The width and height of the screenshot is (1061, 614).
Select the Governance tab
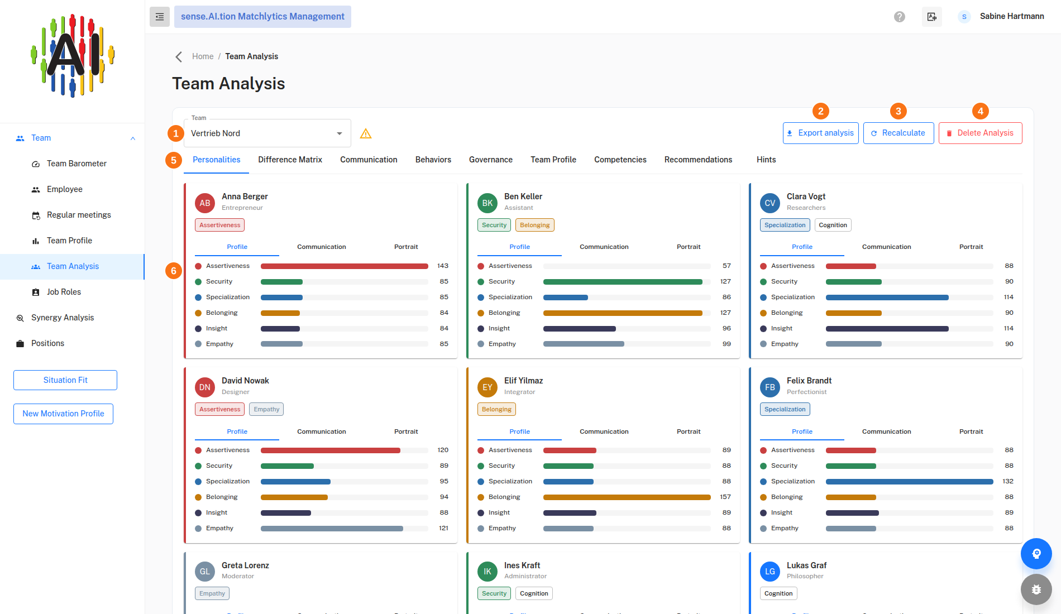click(491, 160)
